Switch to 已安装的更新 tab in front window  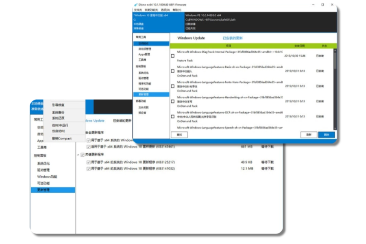[233, 38]
